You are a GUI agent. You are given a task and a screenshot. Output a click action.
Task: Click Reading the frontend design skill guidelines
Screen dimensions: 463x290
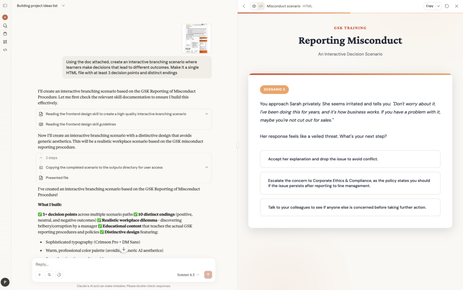(x=81, y=124)
